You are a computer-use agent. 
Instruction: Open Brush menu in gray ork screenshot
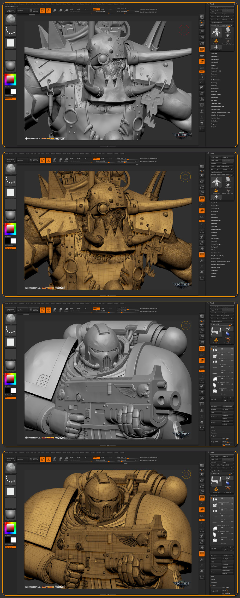click(x=11, y=4)
